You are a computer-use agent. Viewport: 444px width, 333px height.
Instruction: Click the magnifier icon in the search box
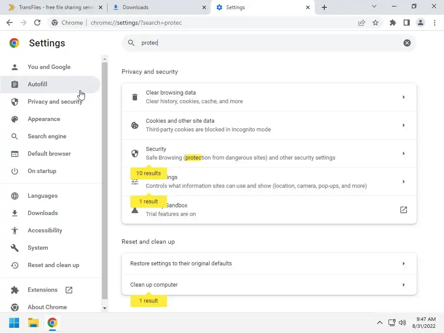pyautogui.click(x=131, y=43)
